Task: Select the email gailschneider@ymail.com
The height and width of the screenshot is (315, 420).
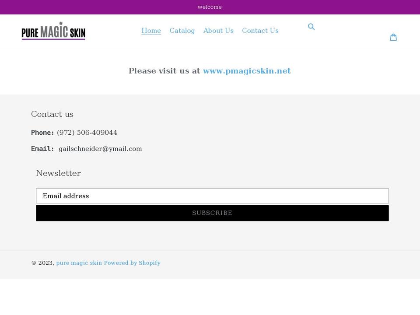Action: [100, 149]
